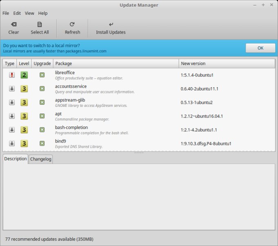Sort by the Package column header
The width and height of the screenshot is (278, 246).
pos(116,63)
